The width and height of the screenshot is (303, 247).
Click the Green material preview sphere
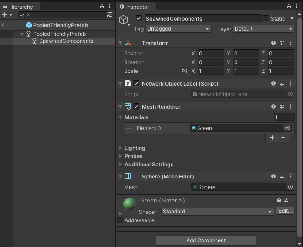tap(130, 204)
